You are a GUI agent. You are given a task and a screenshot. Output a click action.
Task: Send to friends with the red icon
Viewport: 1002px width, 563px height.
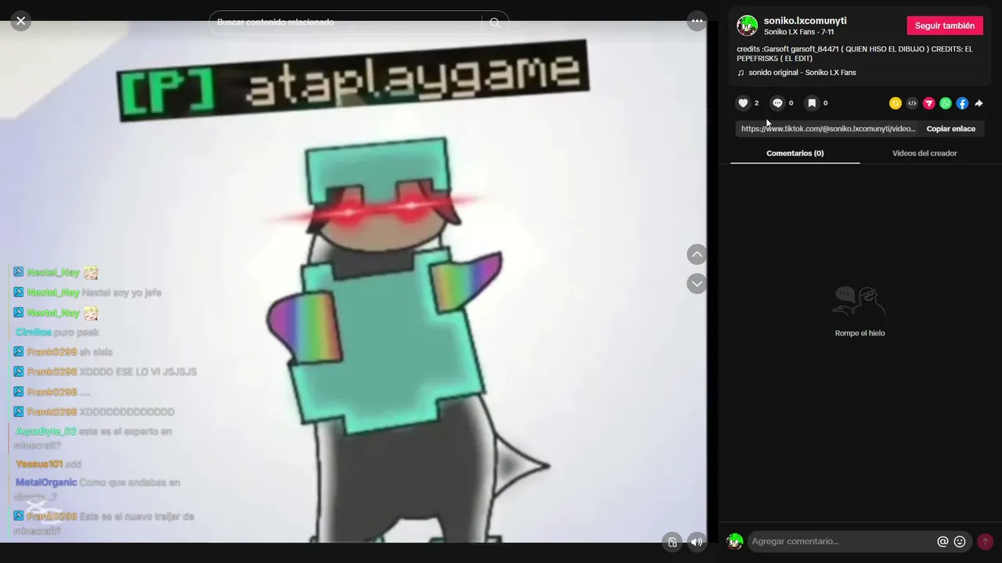929,103
